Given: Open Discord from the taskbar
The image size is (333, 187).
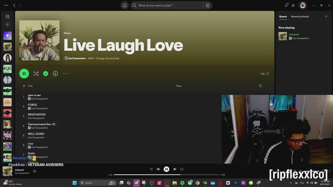Looking at the screenshot, I should point(136,183).
